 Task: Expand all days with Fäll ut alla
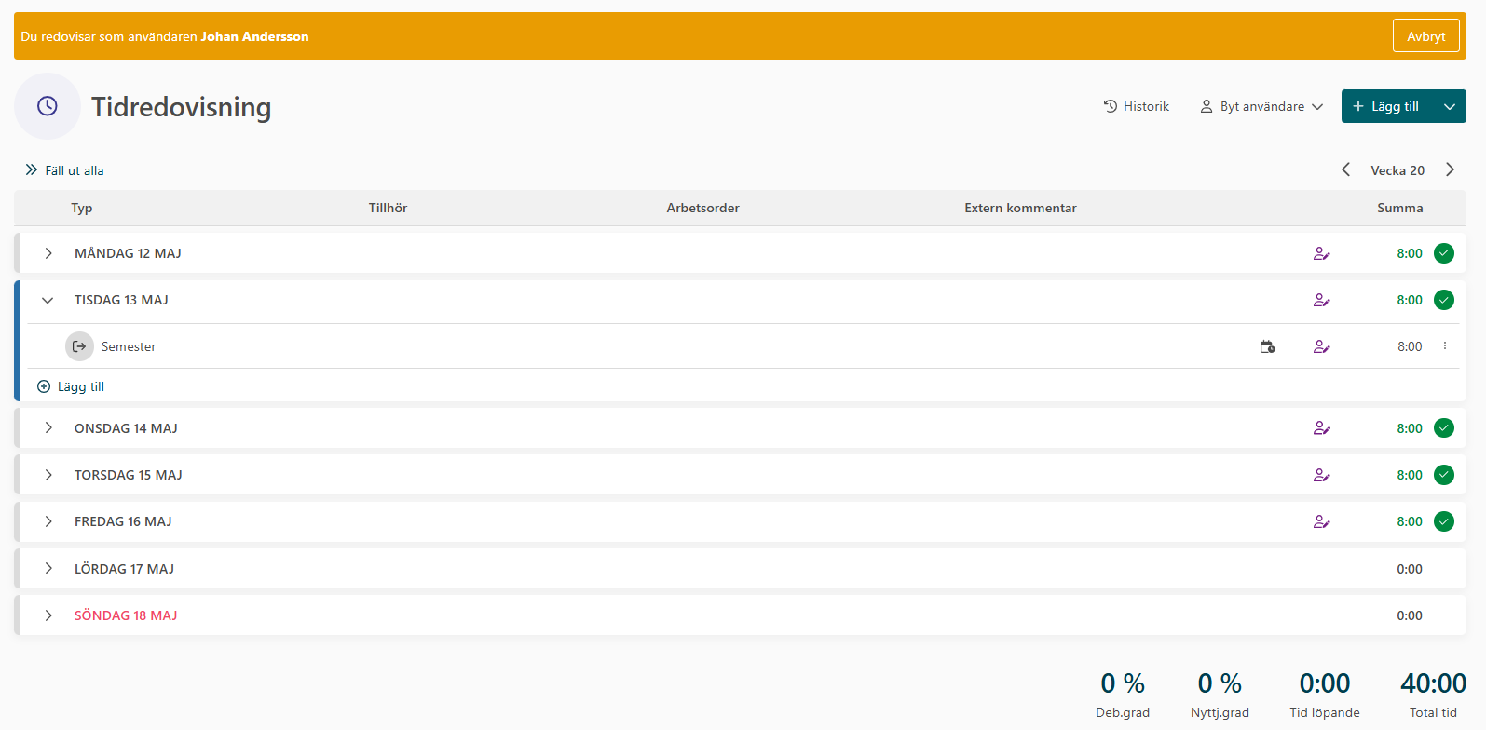coord(64,170)
